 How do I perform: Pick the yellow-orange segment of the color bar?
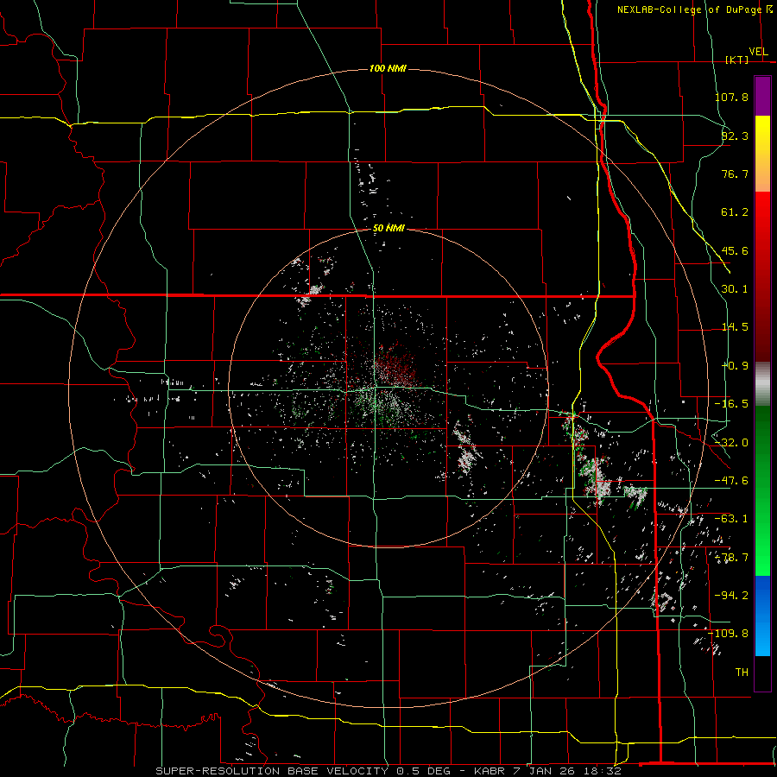(762, 154)
